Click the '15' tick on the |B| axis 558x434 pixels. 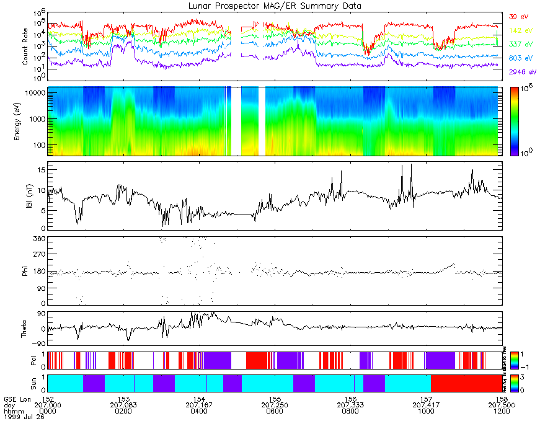(x=42, y=170)
